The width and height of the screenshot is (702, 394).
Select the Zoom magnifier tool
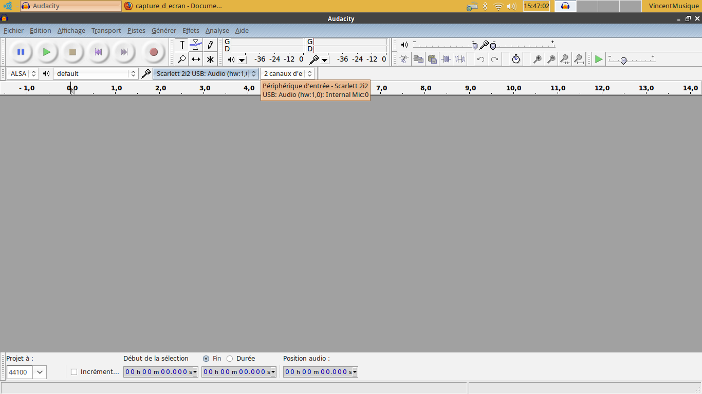[182, 60]
